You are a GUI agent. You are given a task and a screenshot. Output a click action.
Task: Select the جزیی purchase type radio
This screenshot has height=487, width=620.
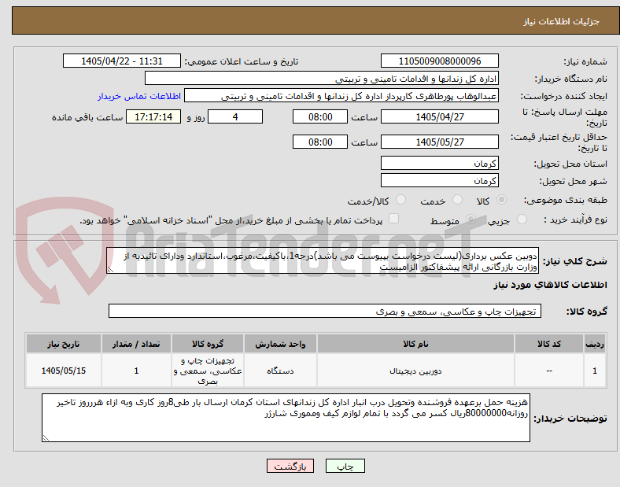(522, 220)
